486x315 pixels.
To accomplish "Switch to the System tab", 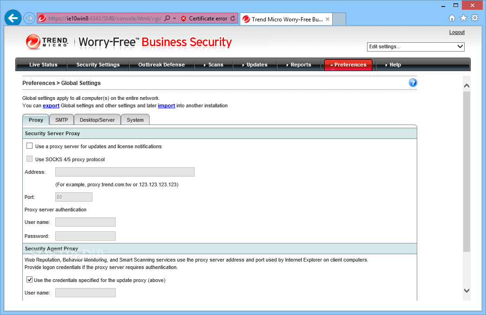I will coord(135,120).
